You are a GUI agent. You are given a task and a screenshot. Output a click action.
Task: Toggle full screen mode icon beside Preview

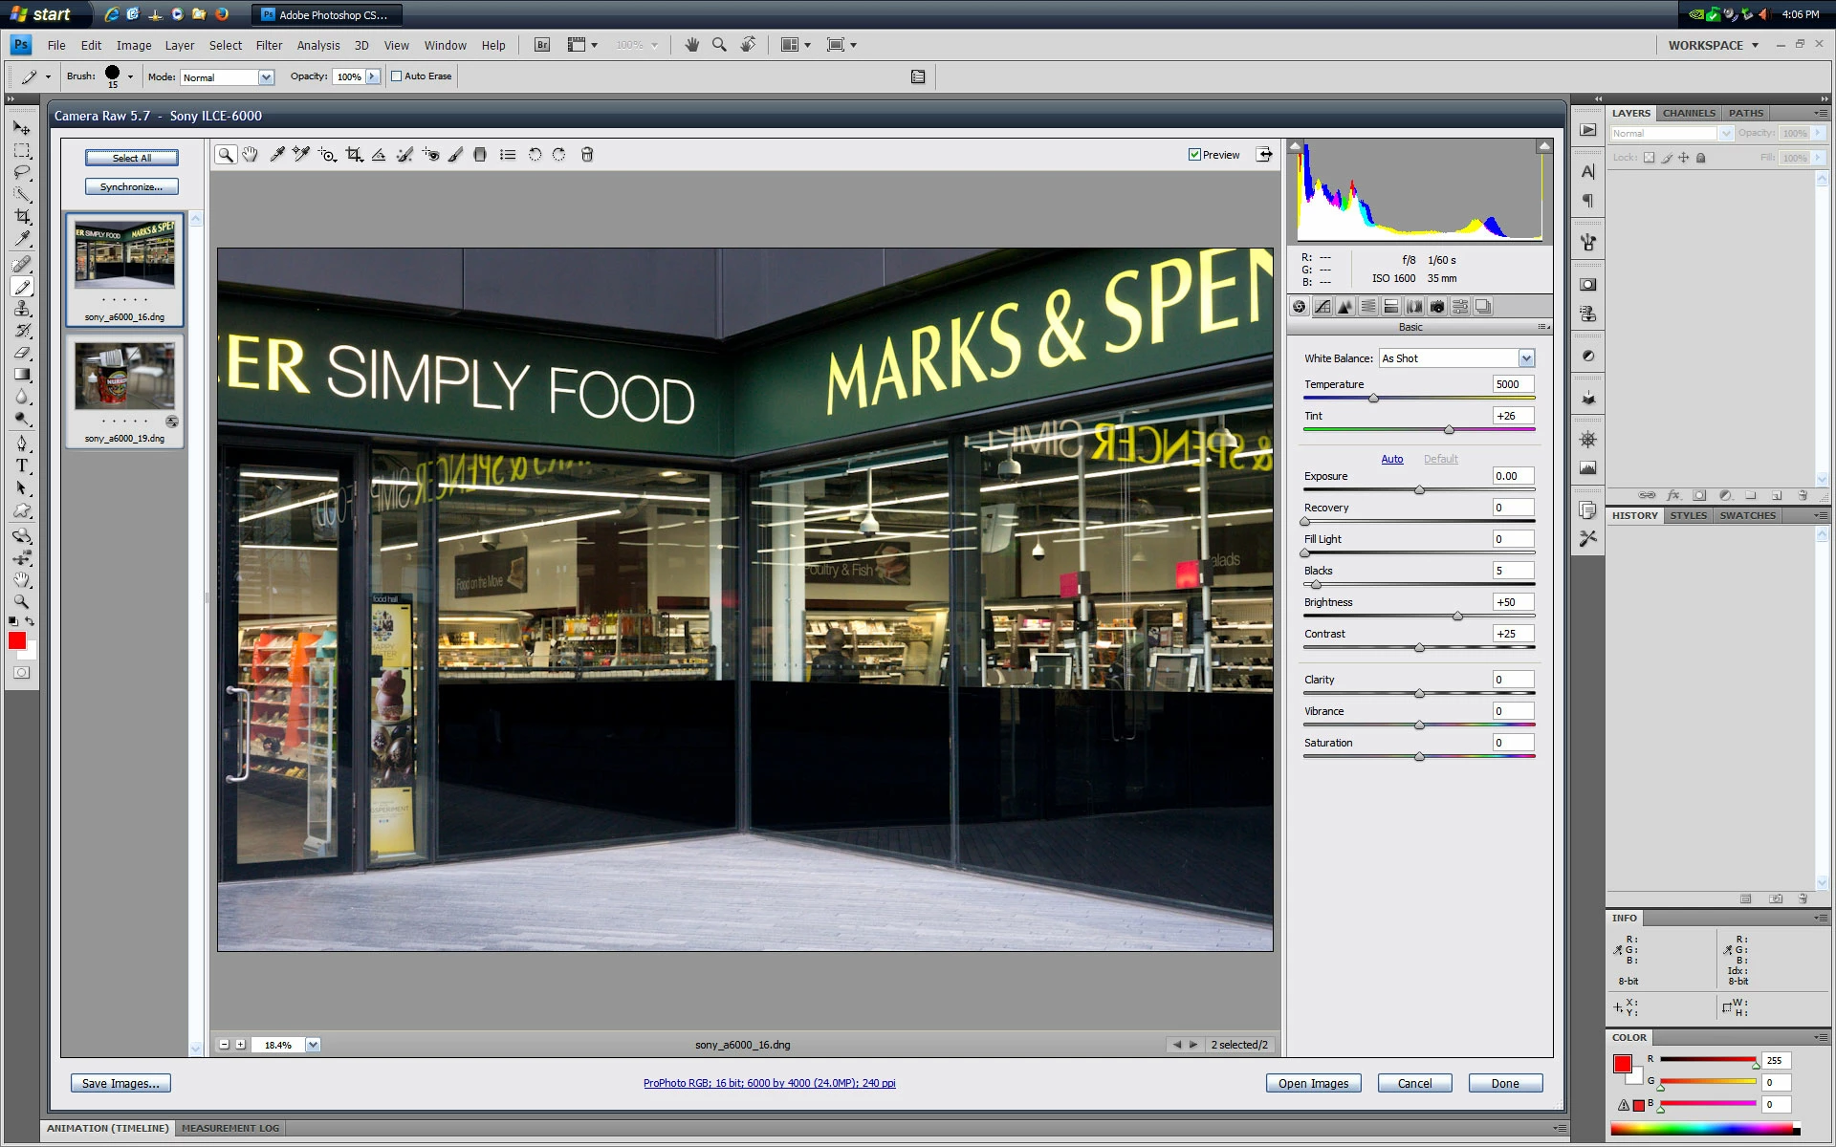(x=1264, y=155)
